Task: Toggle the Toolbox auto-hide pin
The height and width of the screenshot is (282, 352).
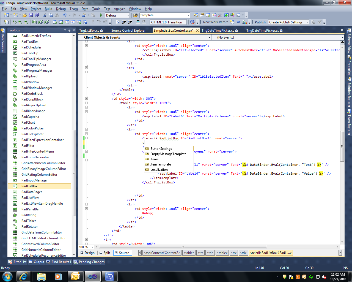Action: click(x=69, y=30)
